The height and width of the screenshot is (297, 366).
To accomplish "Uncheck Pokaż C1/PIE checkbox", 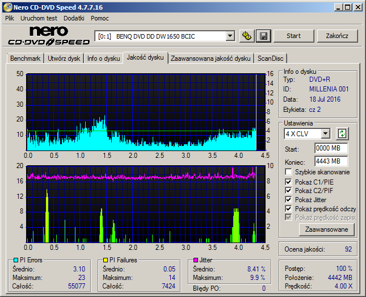I will point(288,182).
